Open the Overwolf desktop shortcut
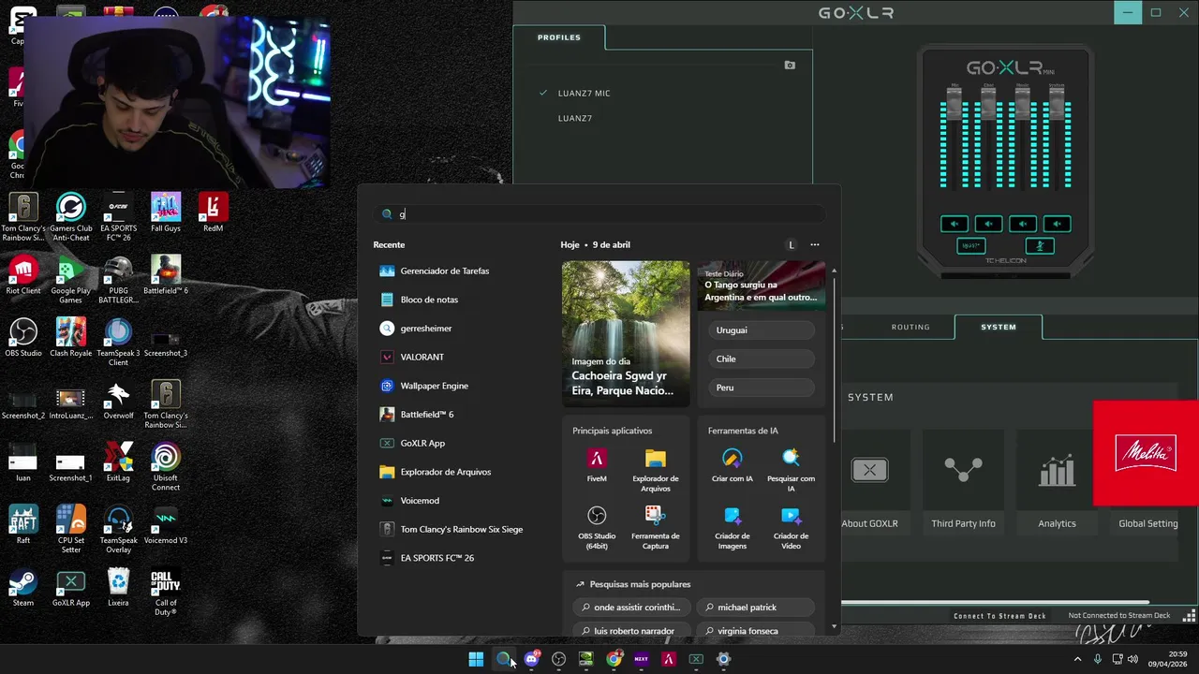The width and height of the screenshot is (1199, 674). point(118,400)
